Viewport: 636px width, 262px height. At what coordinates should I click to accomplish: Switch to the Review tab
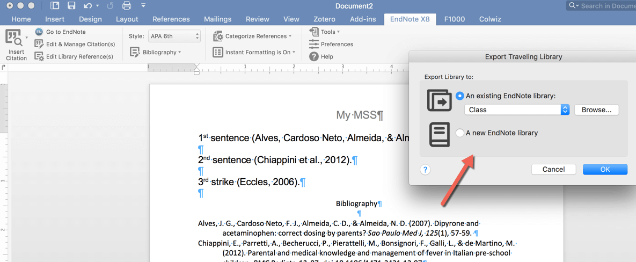[x=258, y=19]
